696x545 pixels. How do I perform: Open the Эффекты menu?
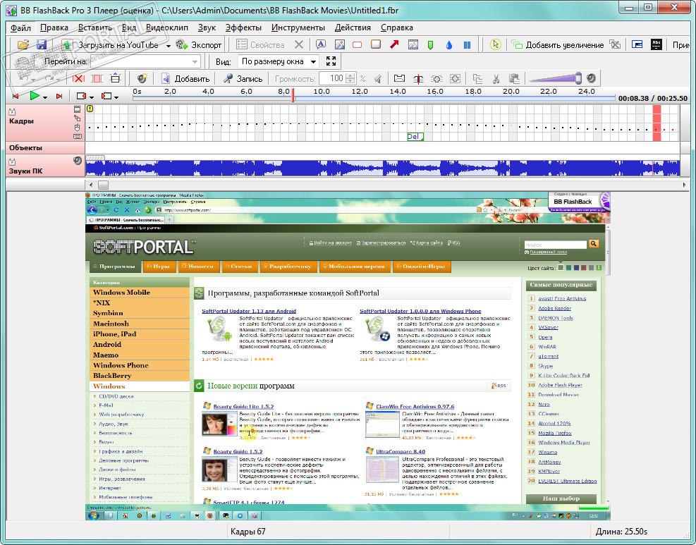pos(243,27)
